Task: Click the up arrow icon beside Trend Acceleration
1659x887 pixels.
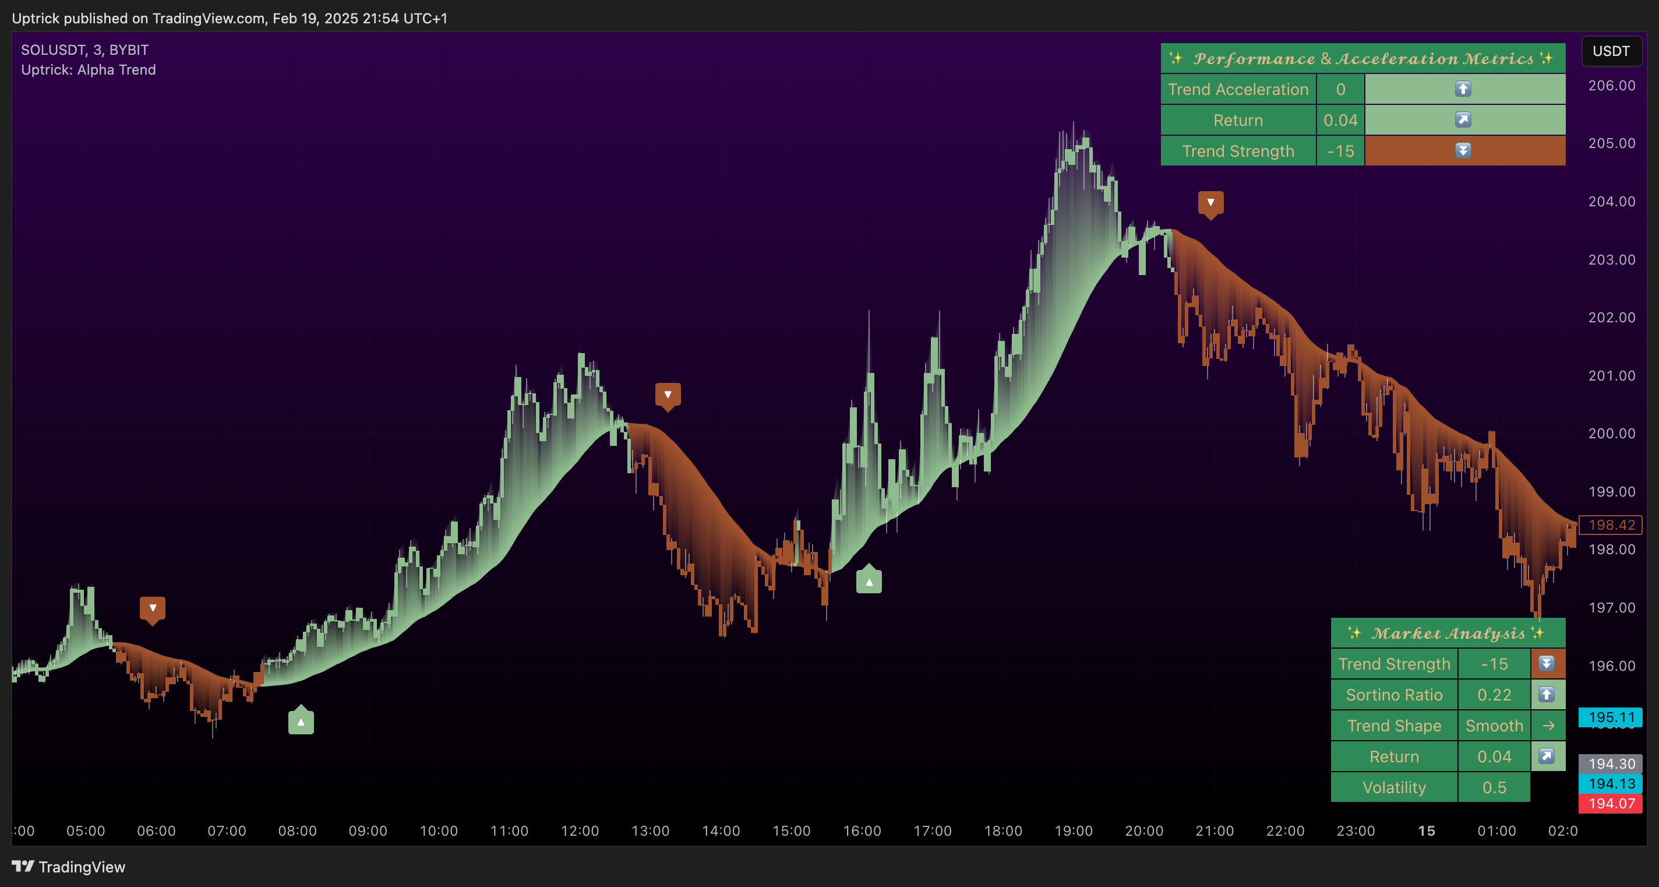Action: [x=1463, y=89]
